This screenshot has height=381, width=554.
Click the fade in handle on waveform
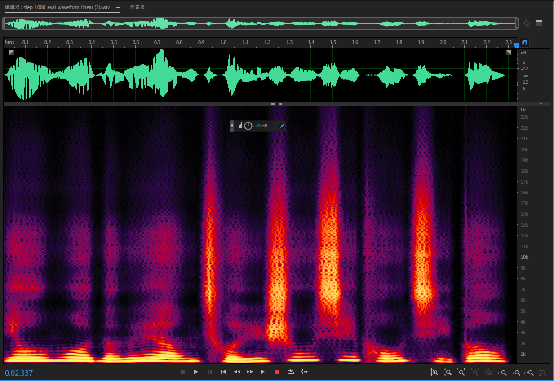pos(12,53)
